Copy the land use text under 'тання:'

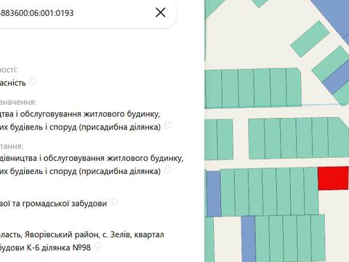167,170
